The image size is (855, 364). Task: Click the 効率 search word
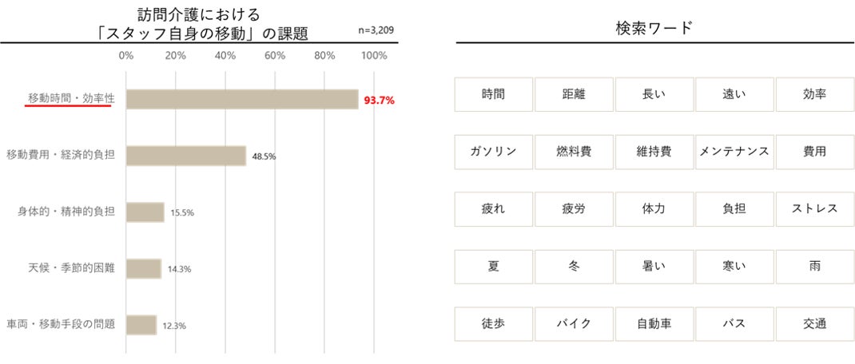(814, 94)
